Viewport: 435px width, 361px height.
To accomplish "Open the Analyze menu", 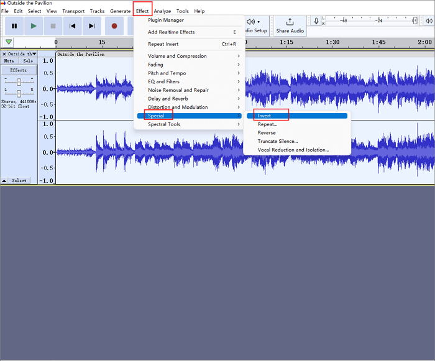I will coord(162,11).
